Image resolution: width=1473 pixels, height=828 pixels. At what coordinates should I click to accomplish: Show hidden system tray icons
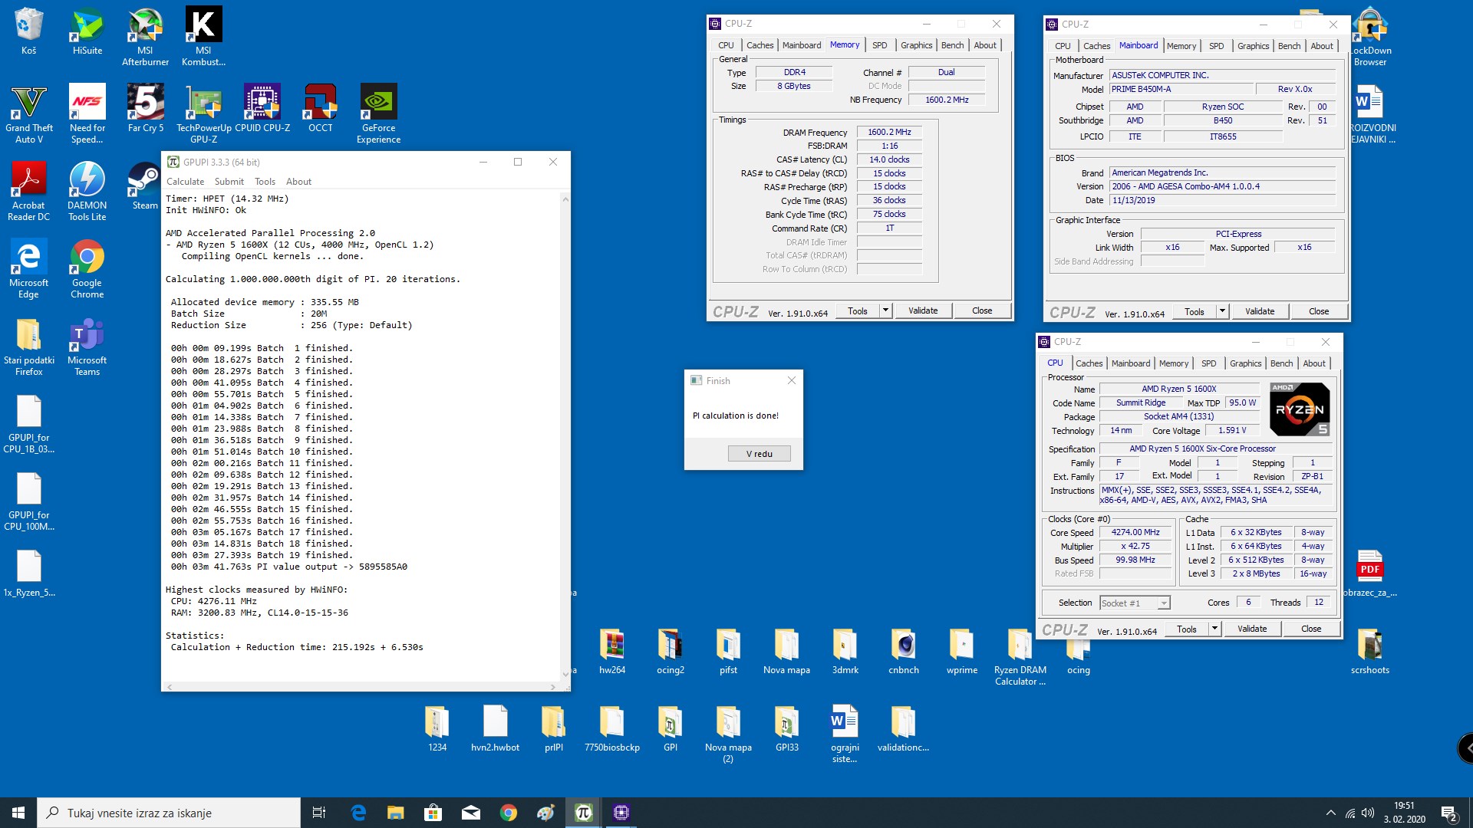(x=1330, y=813)
